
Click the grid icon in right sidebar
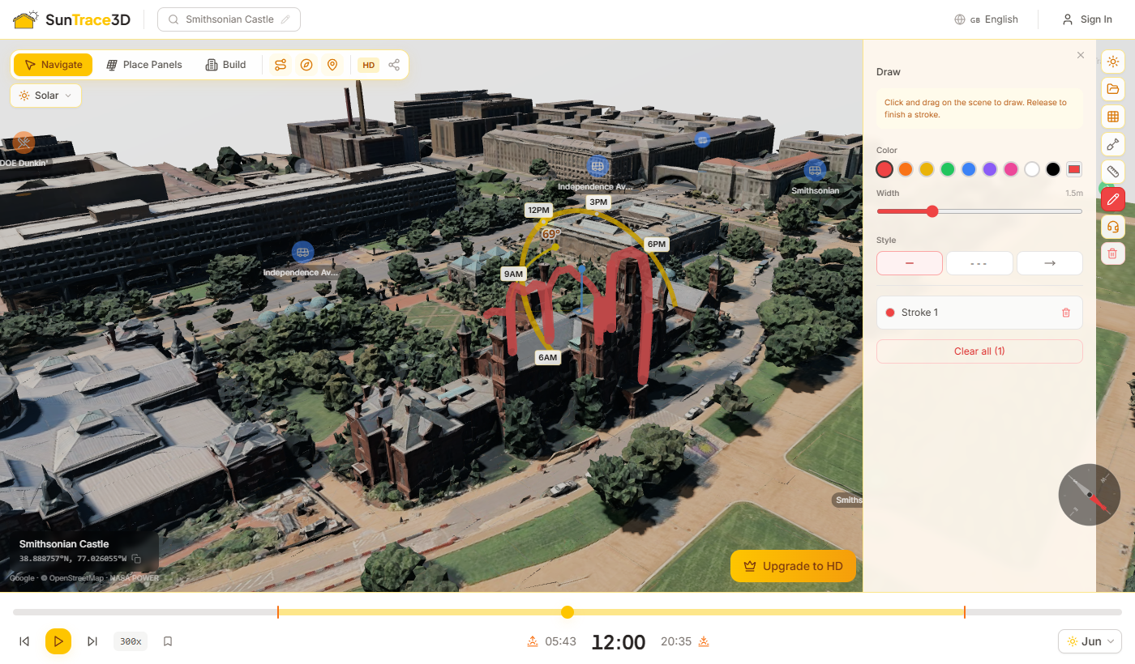1113,117
